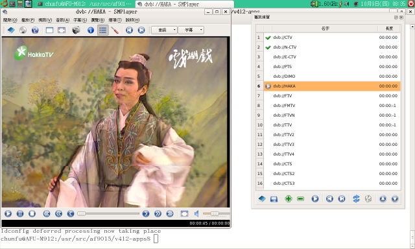415x249 pixels.
Task: Open preferences with screwdriver icon
Action: [x=115, y=30]
